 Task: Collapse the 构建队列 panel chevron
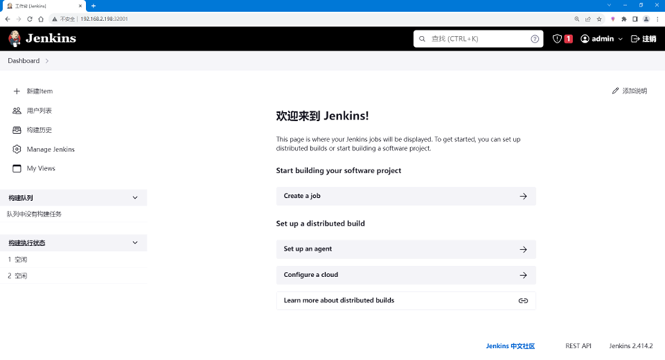click(x=134, y=198)
